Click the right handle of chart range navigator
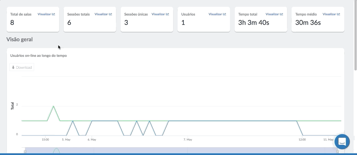 coord(338,152)
